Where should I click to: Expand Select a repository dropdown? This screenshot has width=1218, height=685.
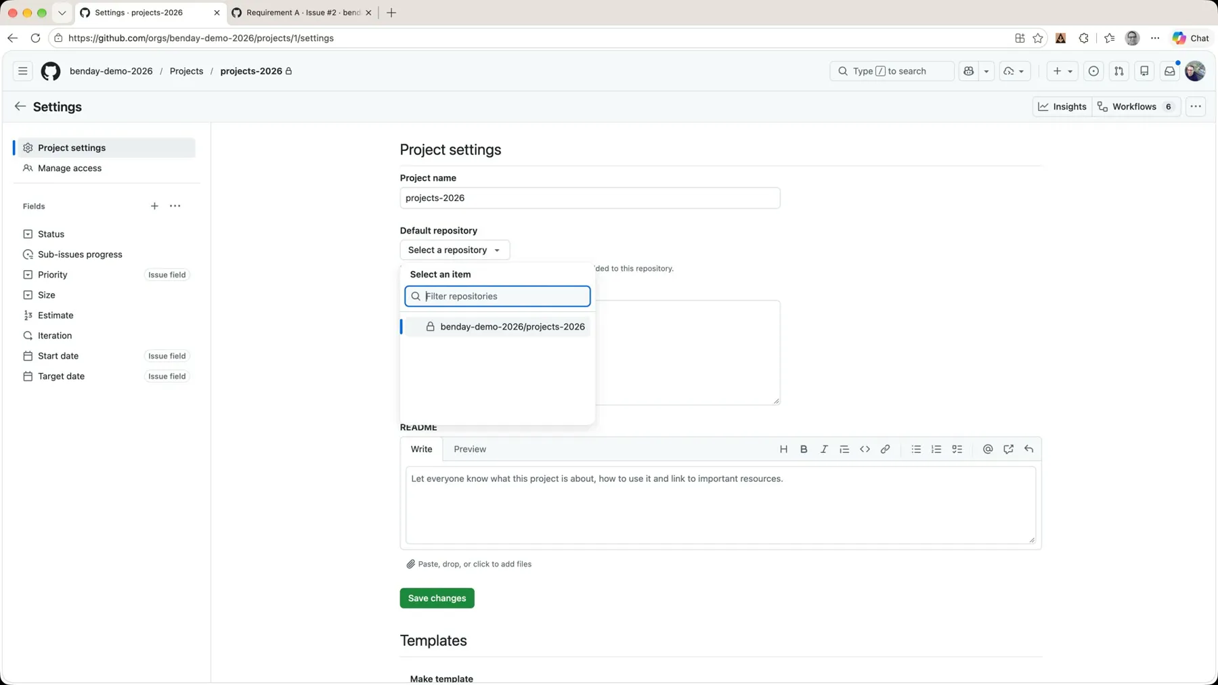pos(454,250)
